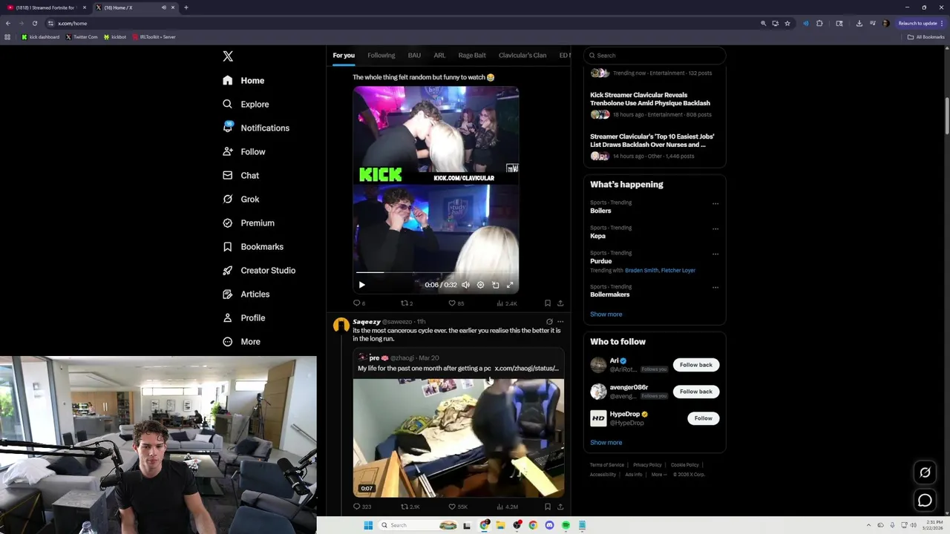
Task: Mute the video via speaker icon
Action: point(465,285)
